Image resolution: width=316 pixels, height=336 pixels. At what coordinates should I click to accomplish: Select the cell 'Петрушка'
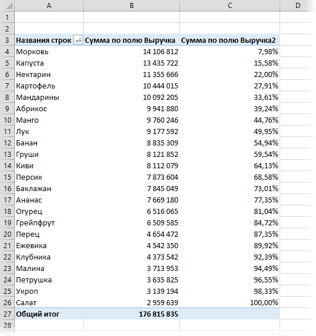pos(49,280)
